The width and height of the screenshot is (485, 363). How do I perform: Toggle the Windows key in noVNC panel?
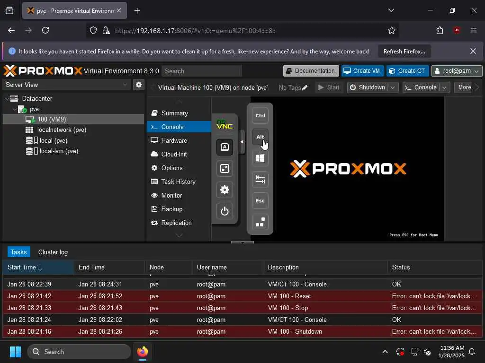[x=260, y=158]
